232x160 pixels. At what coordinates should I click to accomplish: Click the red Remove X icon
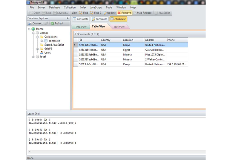pyautogui.click(x=119, y=13)
